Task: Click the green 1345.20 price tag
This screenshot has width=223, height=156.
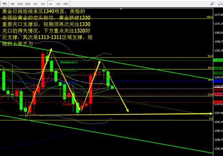Action: [x=218, y=60]
